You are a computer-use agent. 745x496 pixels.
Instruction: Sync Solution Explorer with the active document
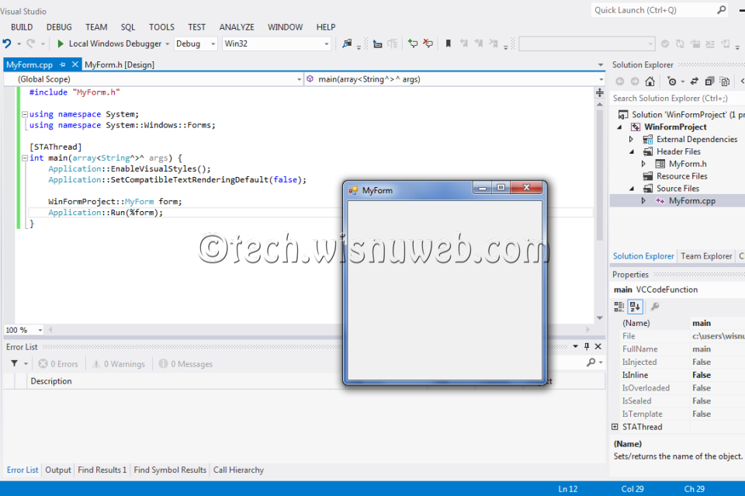(x=694, y=81)
